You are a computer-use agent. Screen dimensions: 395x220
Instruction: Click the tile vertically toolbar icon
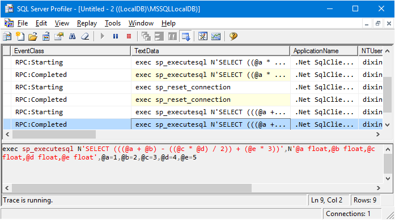[x=172, y=36]
